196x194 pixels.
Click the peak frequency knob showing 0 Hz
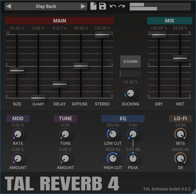[133, 134]
